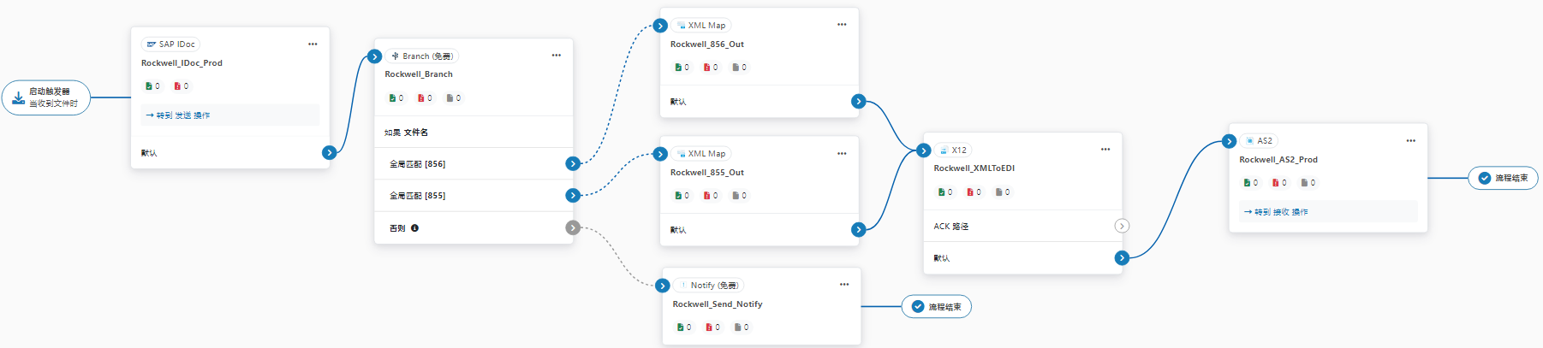Click the start trigger download icon
Viewport: 1543px width, 348px height.
pyautogui.click(x=18, y=97)
